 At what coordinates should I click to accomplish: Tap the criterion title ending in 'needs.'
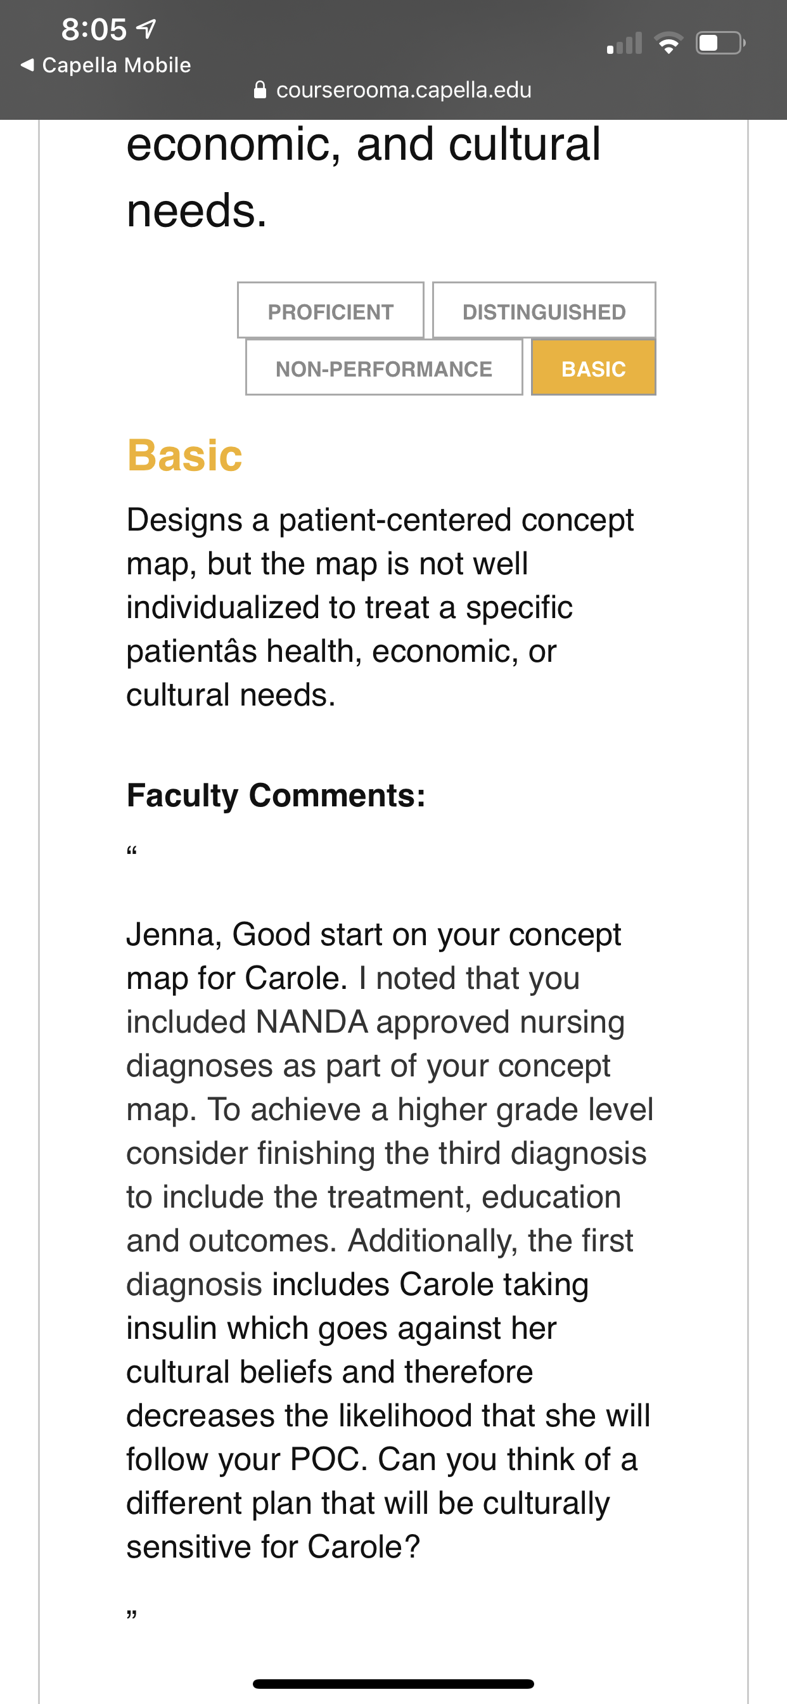tap(364, 177)
